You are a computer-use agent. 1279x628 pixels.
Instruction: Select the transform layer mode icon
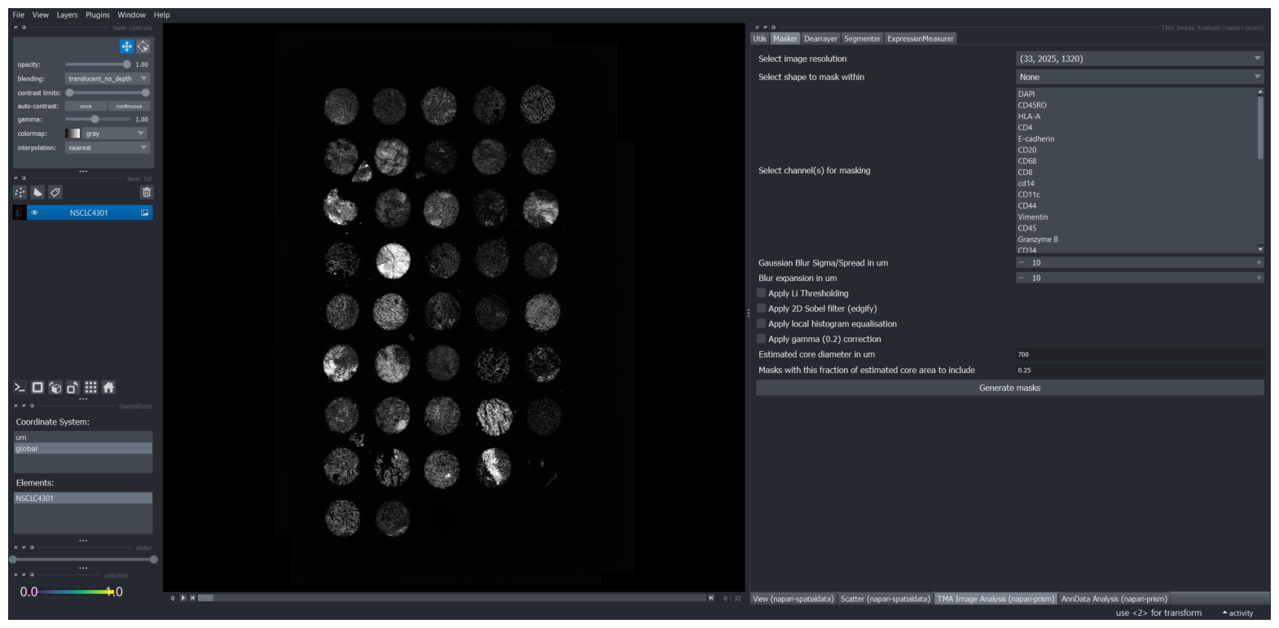[x=143, y=46]
